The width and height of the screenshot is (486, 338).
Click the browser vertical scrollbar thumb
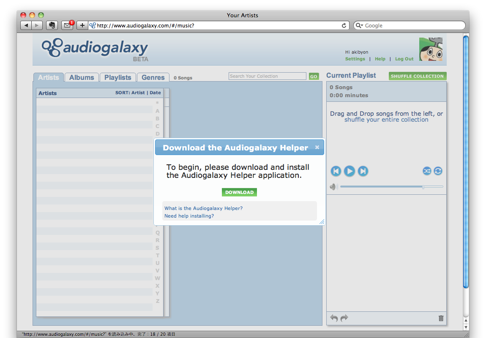(x=466, y=162)
